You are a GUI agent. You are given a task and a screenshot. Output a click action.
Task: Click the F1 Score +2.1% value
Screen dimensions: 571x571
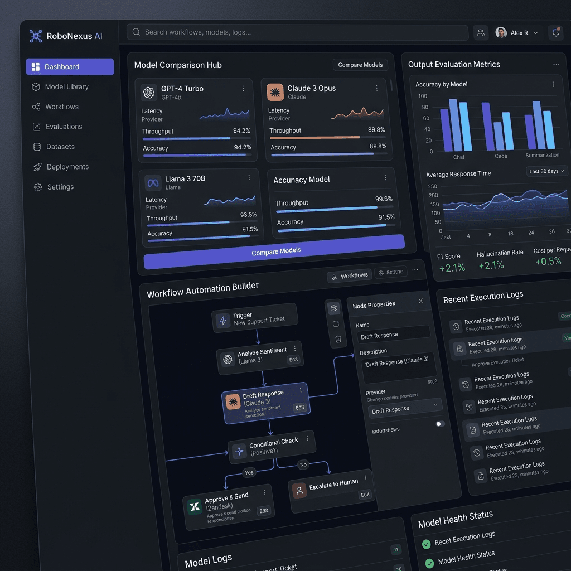452,268
